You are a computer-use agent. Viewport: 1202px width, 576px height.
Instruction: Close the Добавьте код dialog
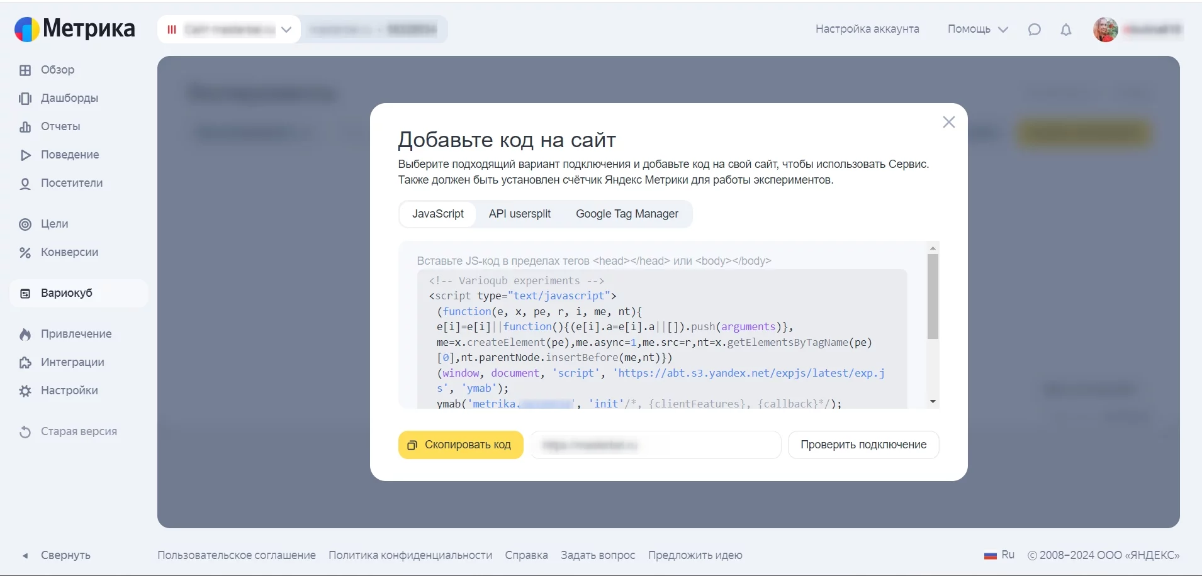pyautogui.click(x=949, y=122)
